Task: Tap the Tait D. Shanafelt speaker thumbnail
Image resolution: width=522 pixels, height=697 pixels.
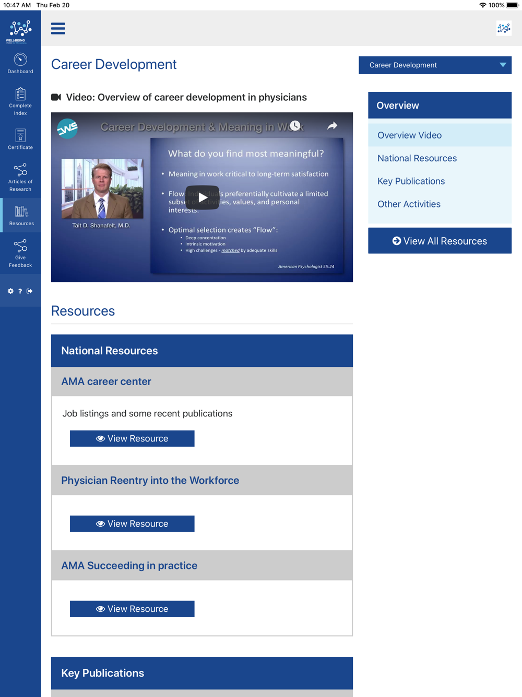Action: tap(102, 189)
